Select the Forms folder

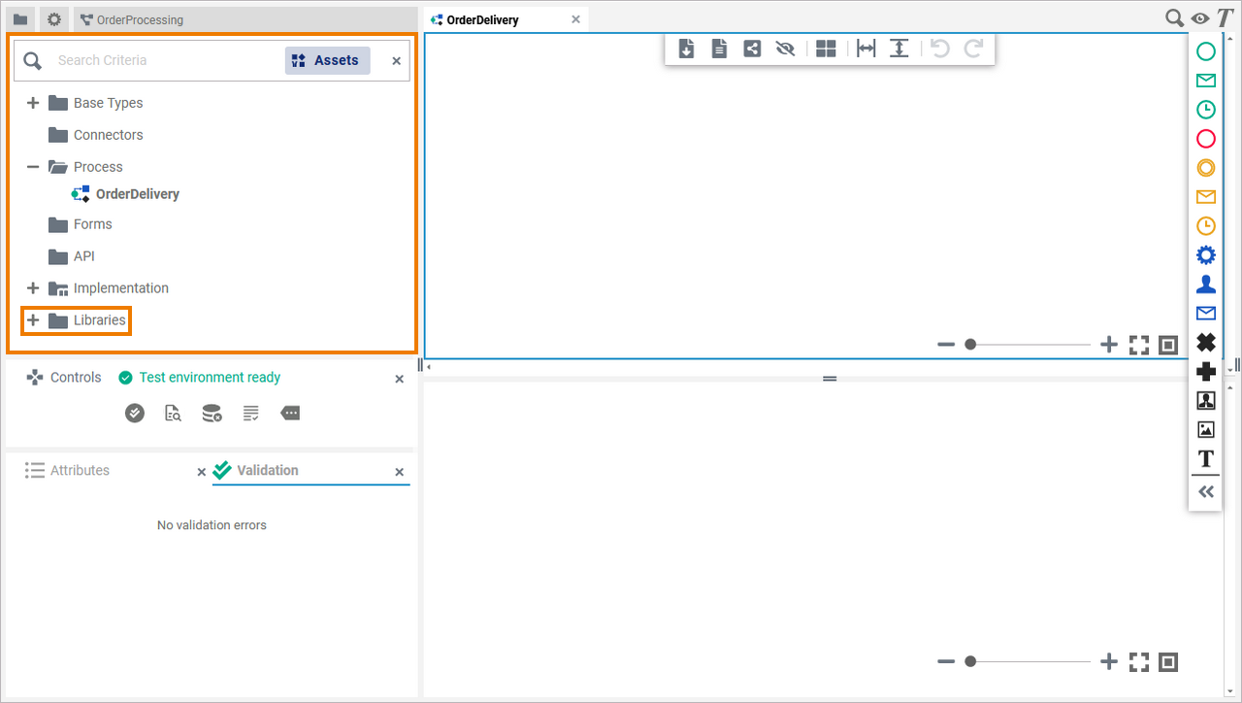80,224
